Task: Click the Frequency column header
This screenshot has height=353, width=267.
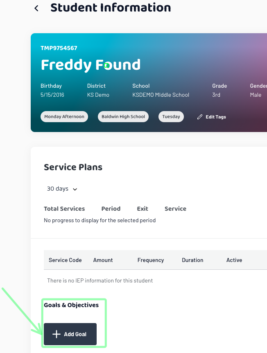Action: [151, 260]
